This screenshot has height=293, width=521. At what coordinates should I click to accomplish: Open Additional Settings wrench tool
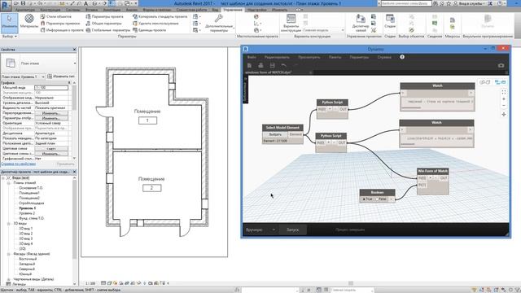[x=219, y=23]
